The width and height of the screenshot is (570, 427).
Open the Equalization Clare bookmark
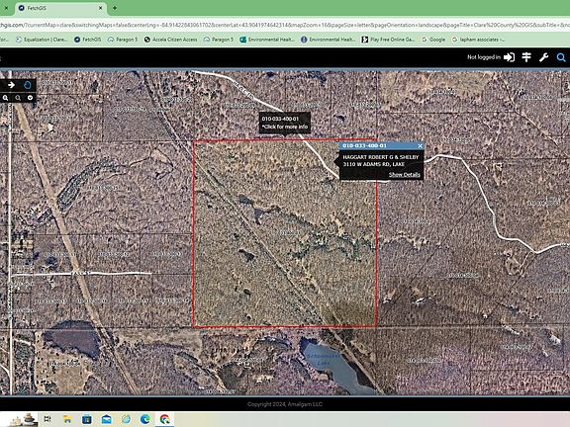click(42, 40)
